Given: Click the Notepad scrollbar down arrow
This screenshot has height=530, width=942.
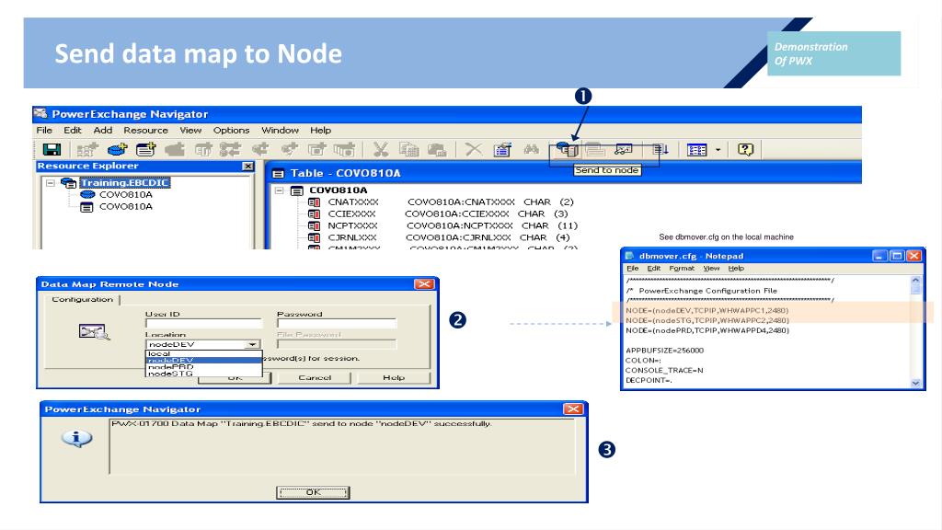Looking at the screenshot, I should coord(915,383).
